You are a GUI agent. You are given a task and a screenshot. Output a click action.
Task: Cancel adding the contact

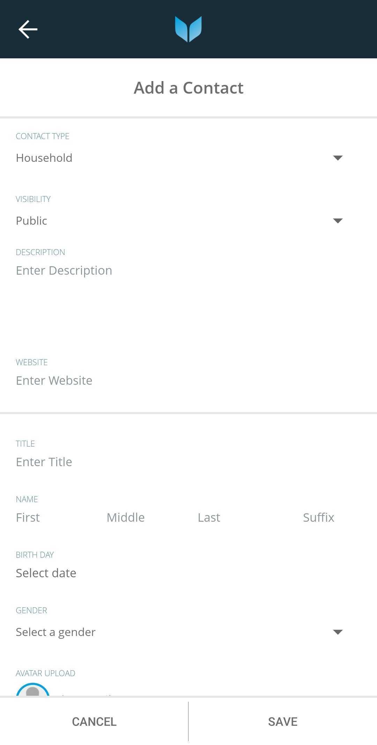[94, 722]
